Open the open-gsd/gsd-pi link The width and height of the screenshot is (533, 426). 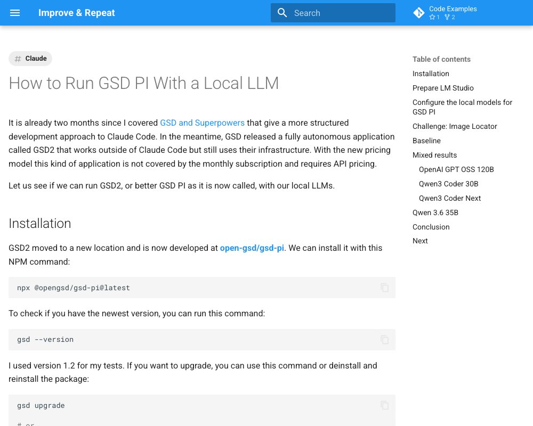point(252,248)
